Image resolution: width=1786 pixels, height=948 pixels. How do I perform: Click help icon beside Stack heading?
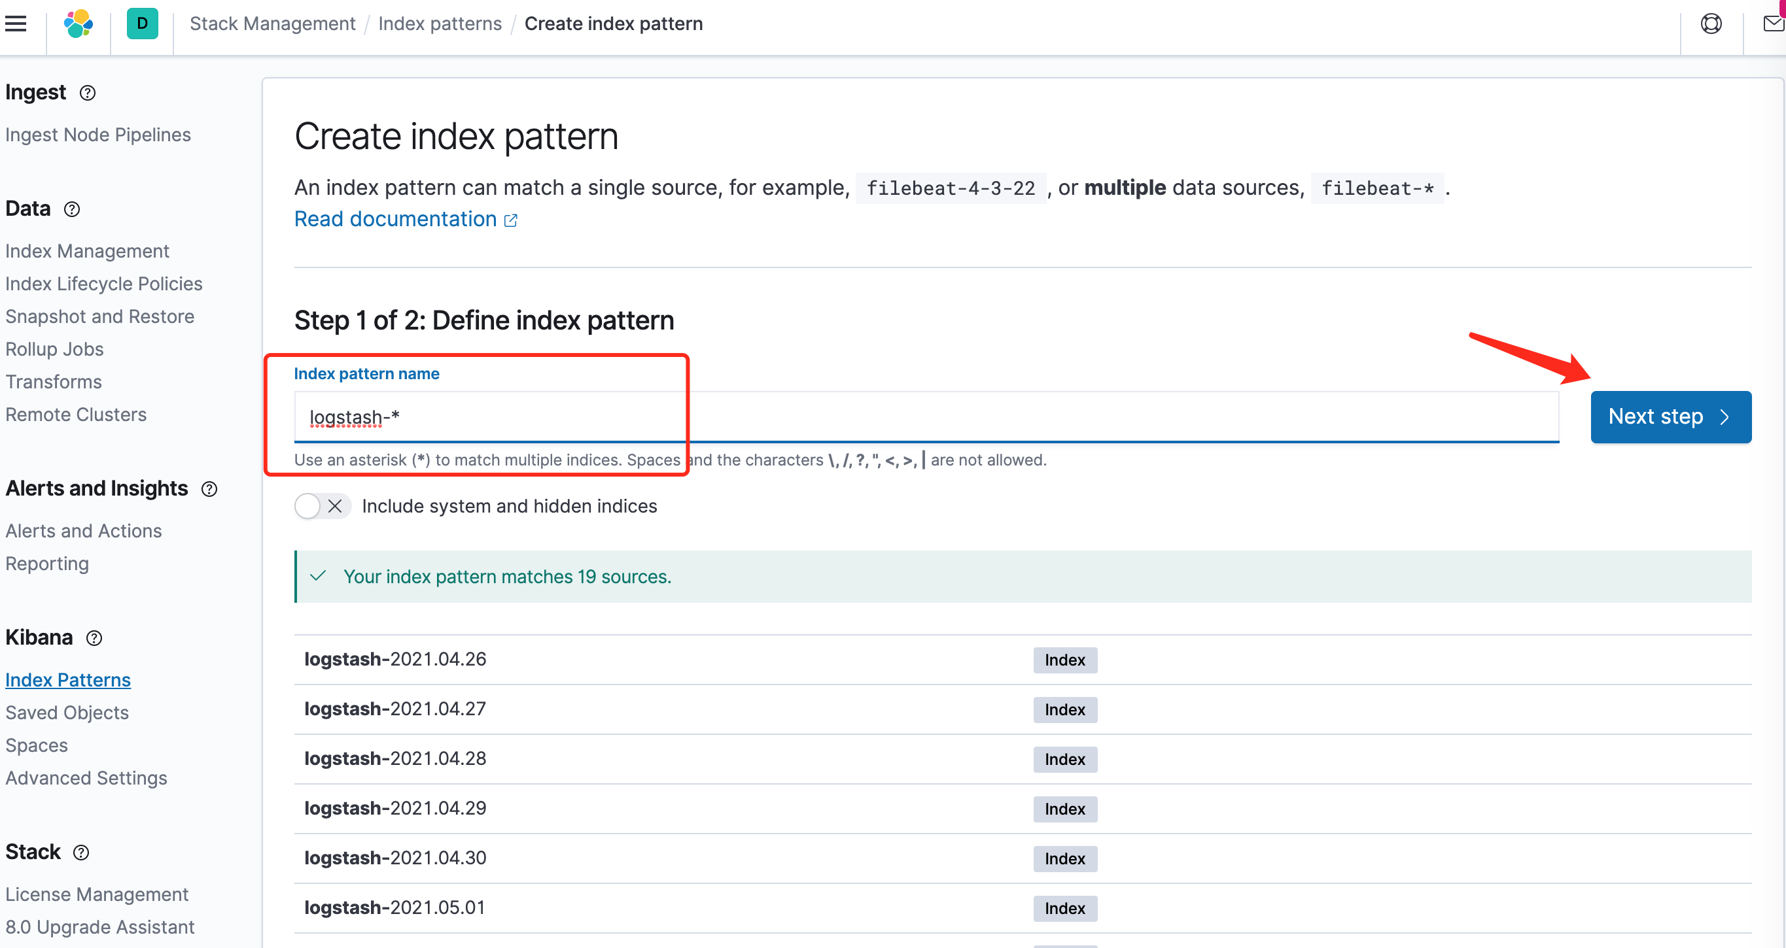point(81,853)
